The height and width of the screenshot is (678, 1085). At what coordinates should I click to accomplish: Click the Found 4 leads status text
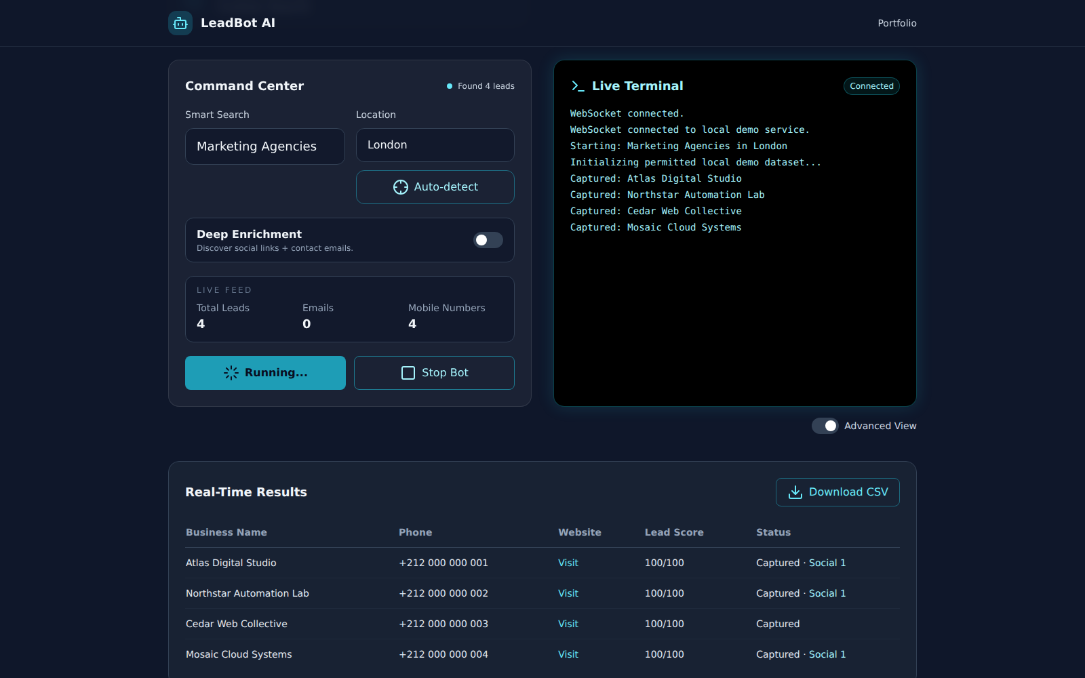[486, 86]
